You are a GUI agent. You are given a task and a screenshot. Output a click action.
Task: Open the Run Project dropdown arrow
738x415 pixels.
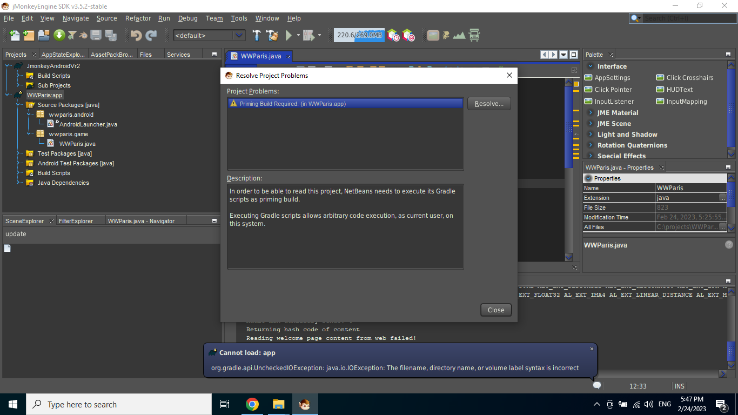298,36
